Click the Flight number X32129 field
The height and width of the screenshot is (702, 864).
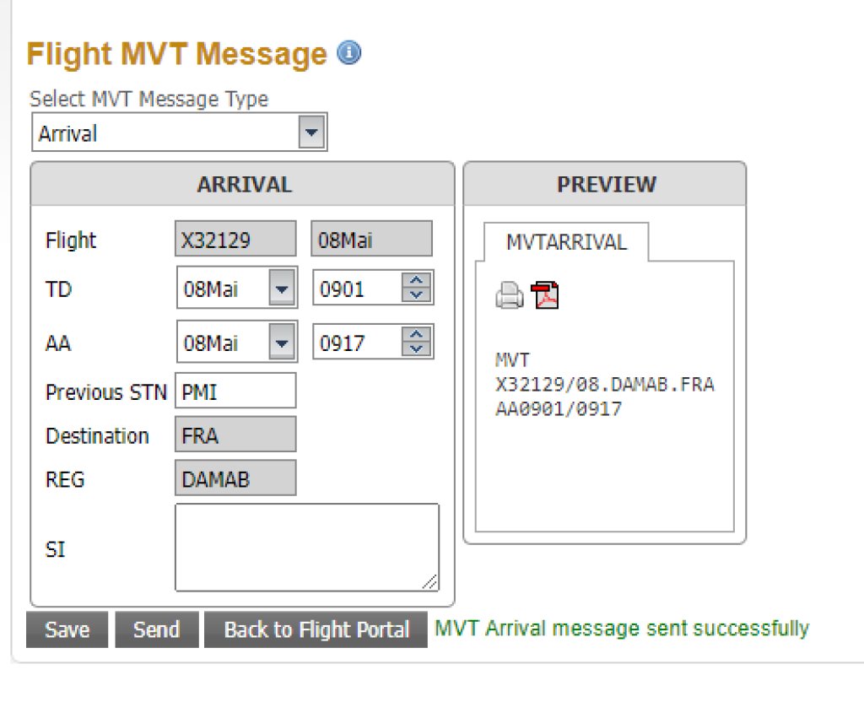pos(235,240)
